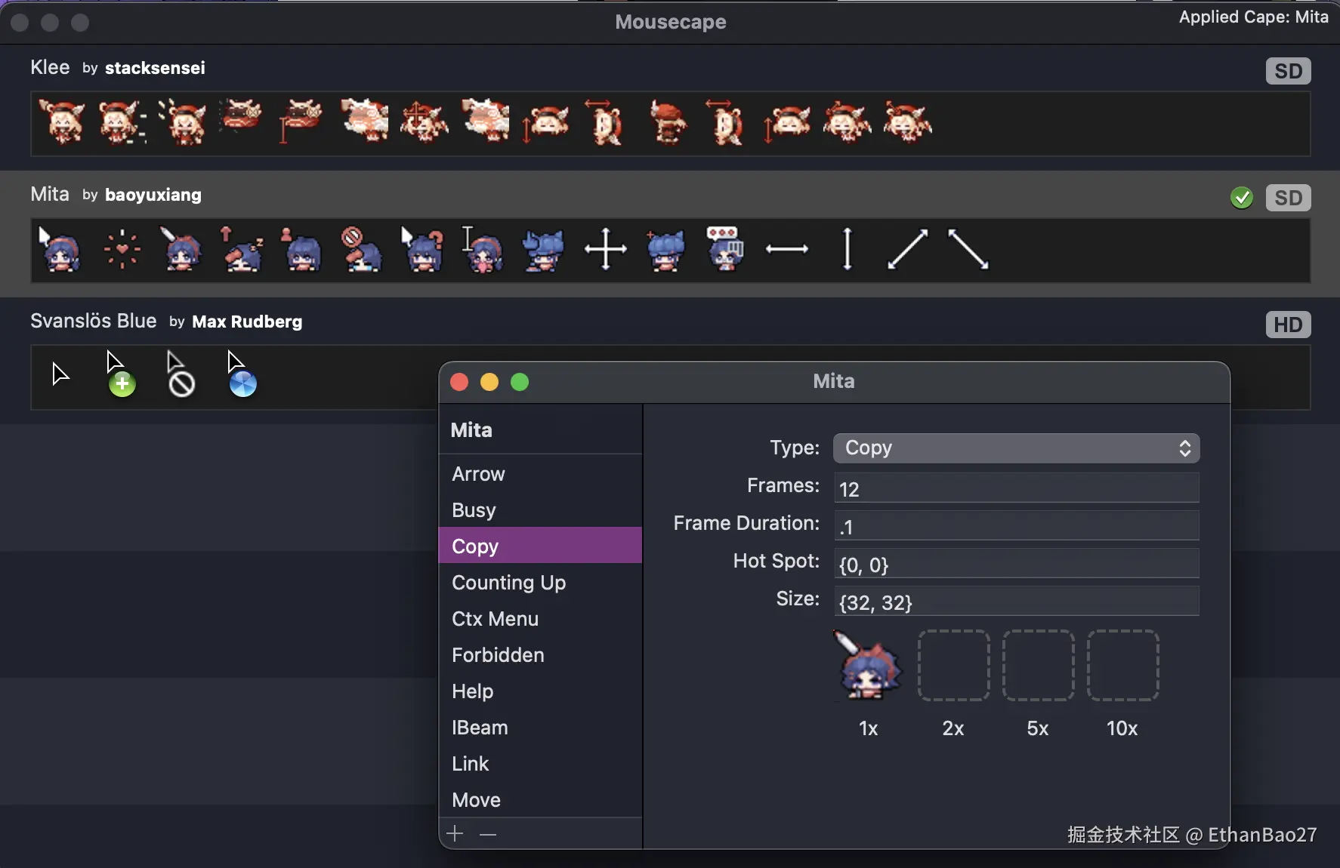
Task: Click the HD badge on Svanslös Blue cape
Action: click(x=1288, y=325)
